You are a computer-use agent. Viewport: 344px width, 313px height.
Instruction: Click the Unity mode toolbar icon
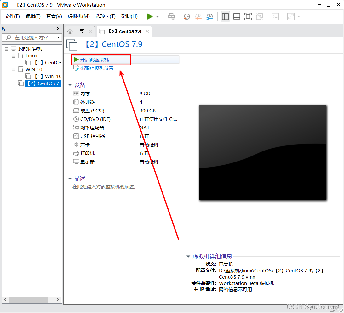pyautogui.click(x=260, y=16)
